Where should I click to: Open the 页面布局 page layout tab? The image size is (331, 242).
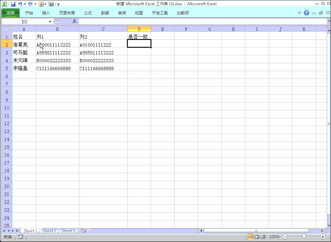click(67, 13)
